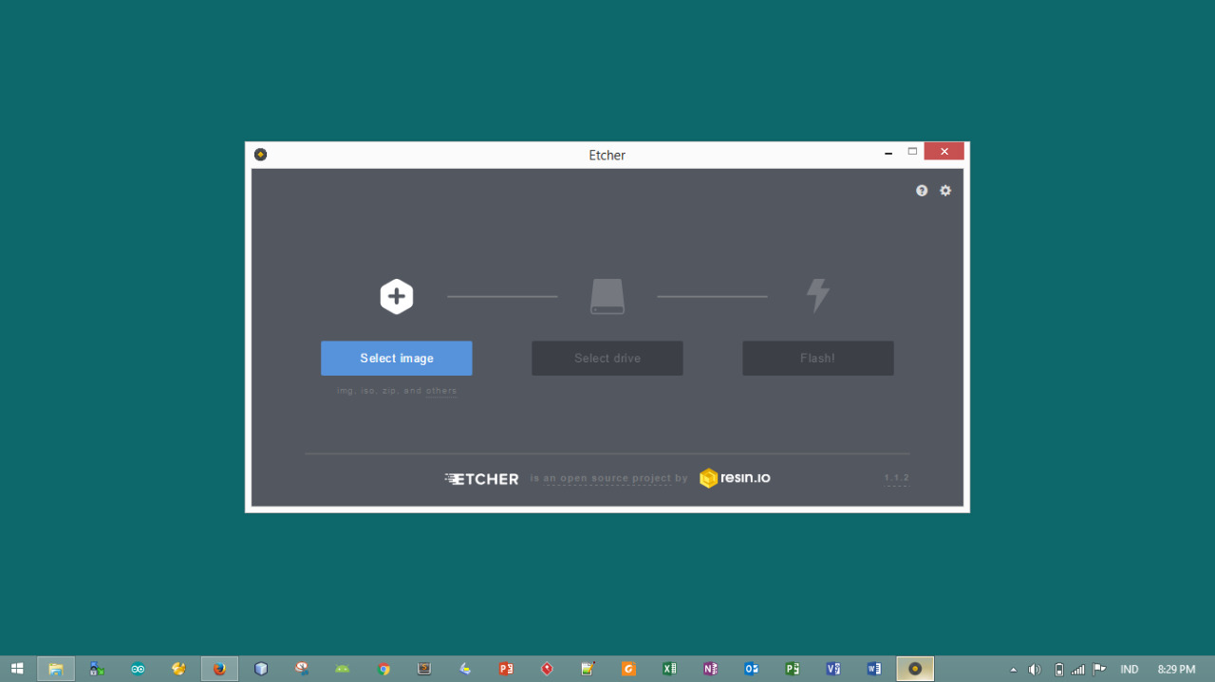Viewport: 1215px width, 682px height.
Task: Show hidden system tray icons arrow
Action: (x=1013, y=670)
